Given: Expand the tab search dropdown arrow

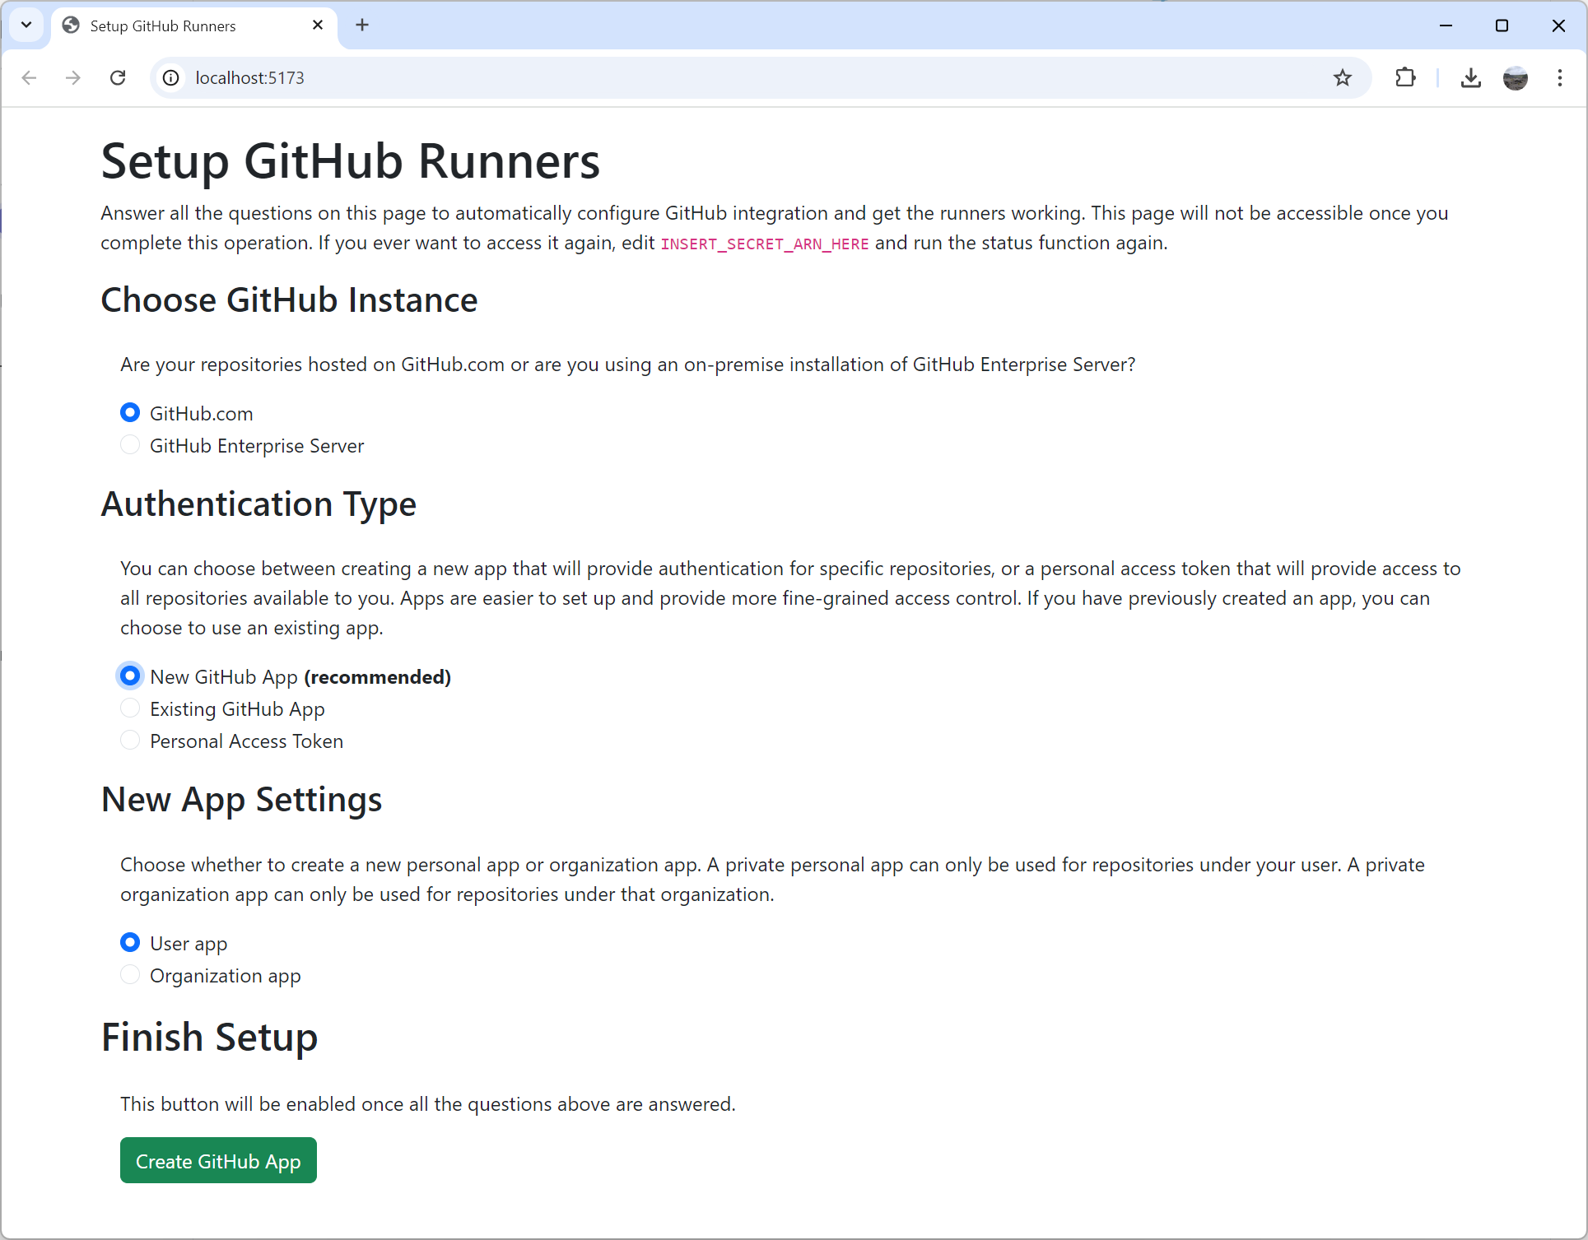Looking at the screenshot, I should point(26,25).
